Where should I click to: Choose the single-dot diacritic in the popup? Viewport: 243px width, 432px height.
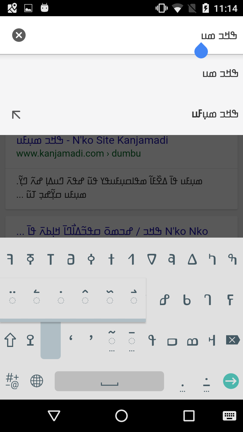click(x=61, y=297)
